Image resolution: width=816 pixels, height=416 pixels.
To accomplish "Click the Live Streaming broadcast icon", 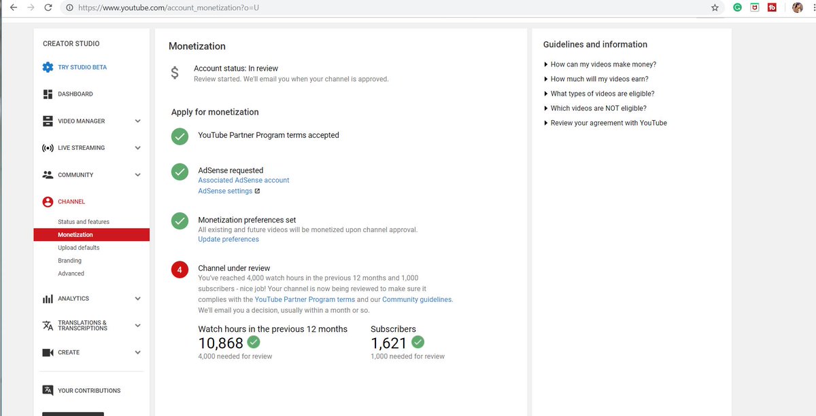I will pyautogui.click(x=48, y=148).
